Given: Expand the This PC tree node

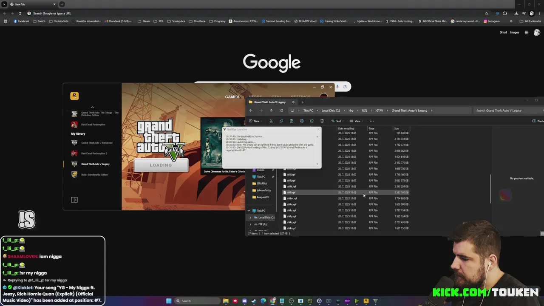Looking at the screenshot, I should 249,211.
